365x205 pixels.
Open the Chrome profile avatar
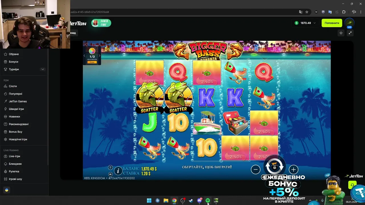tap(354, 12)
